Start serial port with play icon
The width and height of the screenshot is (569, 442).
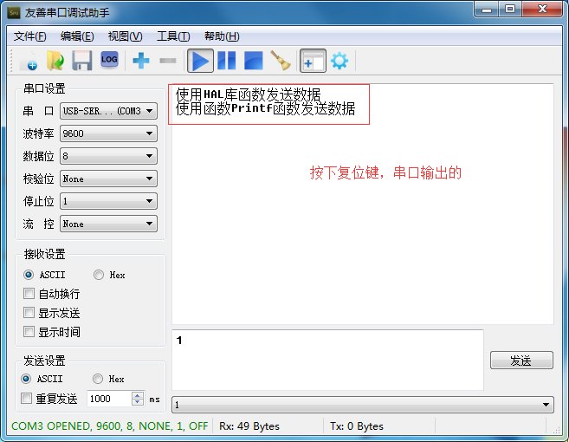[200, 61]
